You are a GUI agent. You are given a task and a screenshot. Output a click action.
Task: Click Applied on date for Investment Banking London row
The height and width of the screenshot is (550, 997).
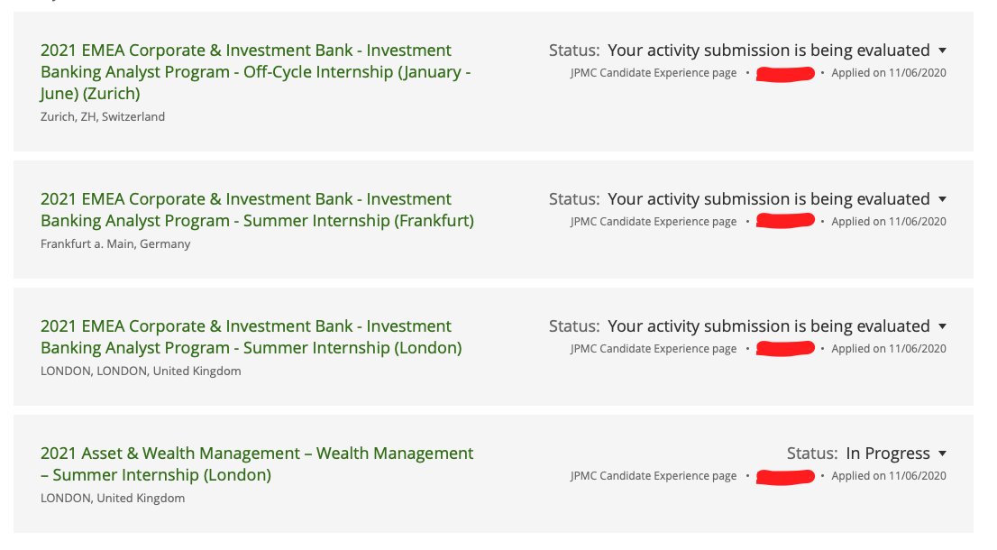pos(888,349)
